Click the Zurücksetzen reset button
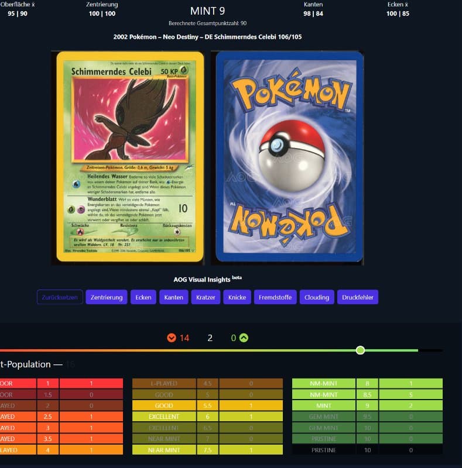The image size is (462, 468). click(x=60, y=297)
